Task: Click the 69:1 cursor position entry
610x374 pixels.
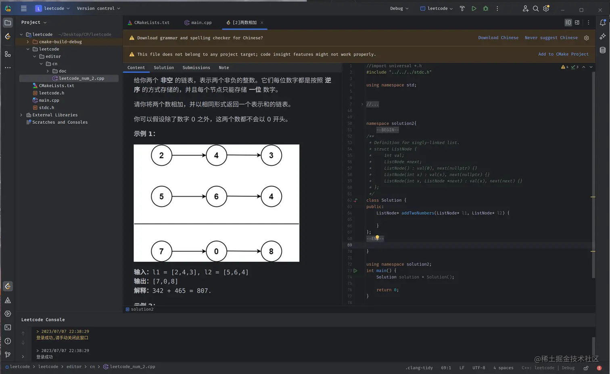Action: [446, 368]
